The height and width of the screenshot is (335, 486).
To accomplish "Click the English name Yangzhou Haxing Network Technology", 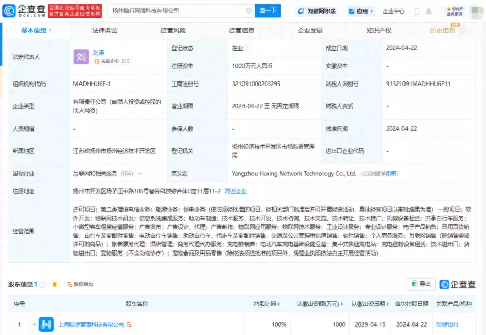I will point(294,173).
